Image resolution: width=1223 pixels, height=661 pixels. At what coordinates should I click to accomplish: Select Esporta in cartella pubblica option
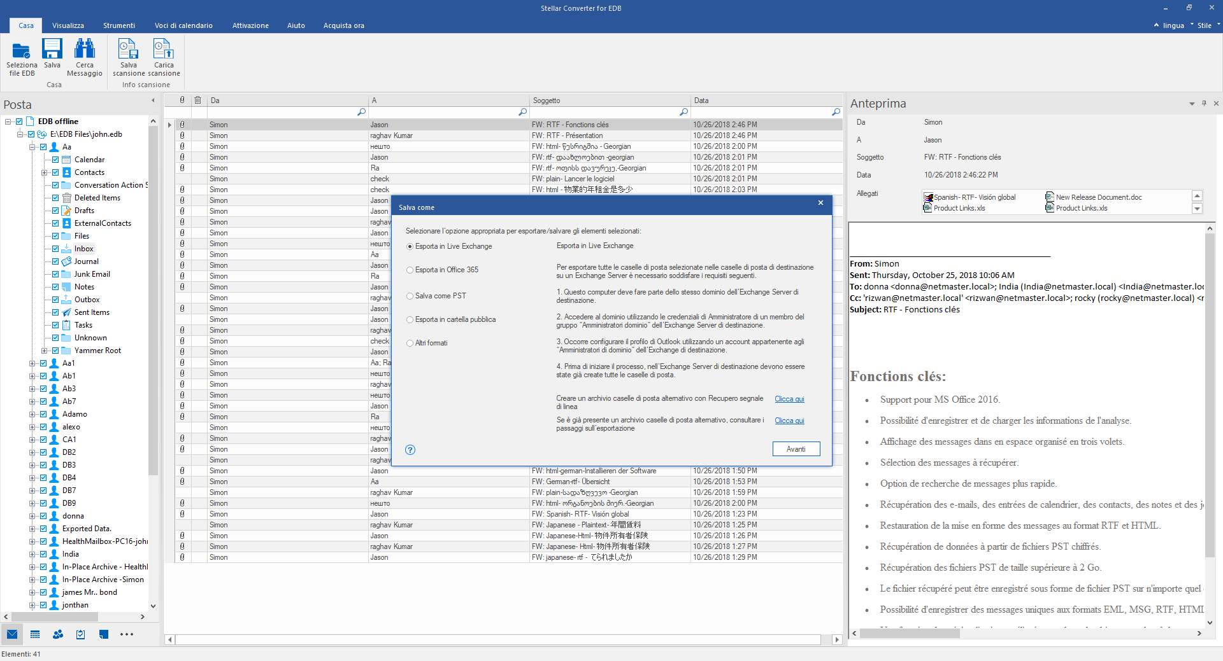[x=410, y=319]
